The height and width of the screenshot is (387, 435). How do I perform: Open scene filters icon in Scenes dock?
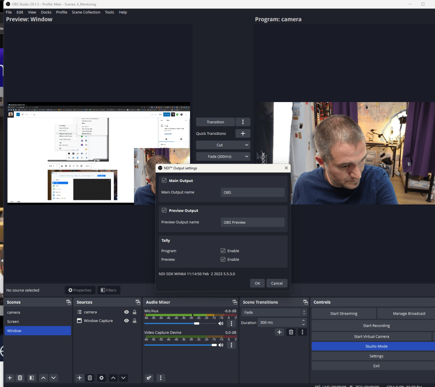pyautogui.click(x=31, y=378)
